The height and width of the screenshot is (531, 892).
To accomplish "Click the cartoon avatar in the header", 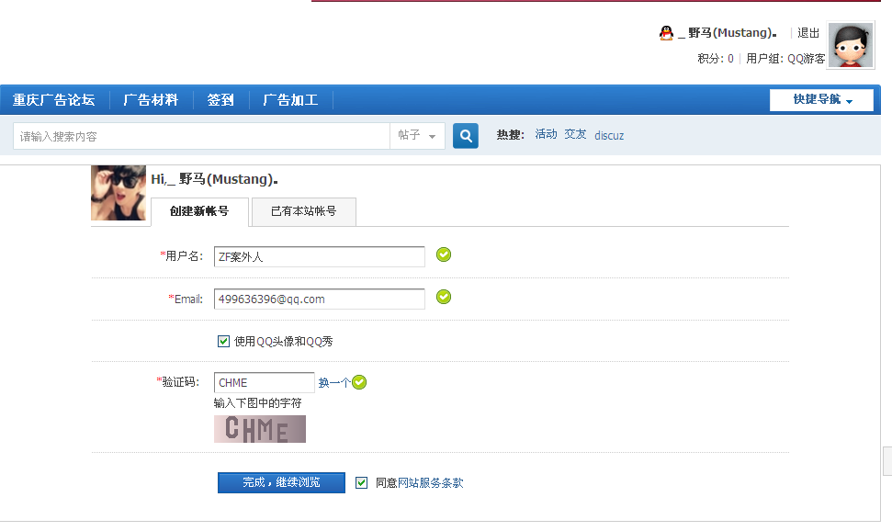I will click(851, 46).
